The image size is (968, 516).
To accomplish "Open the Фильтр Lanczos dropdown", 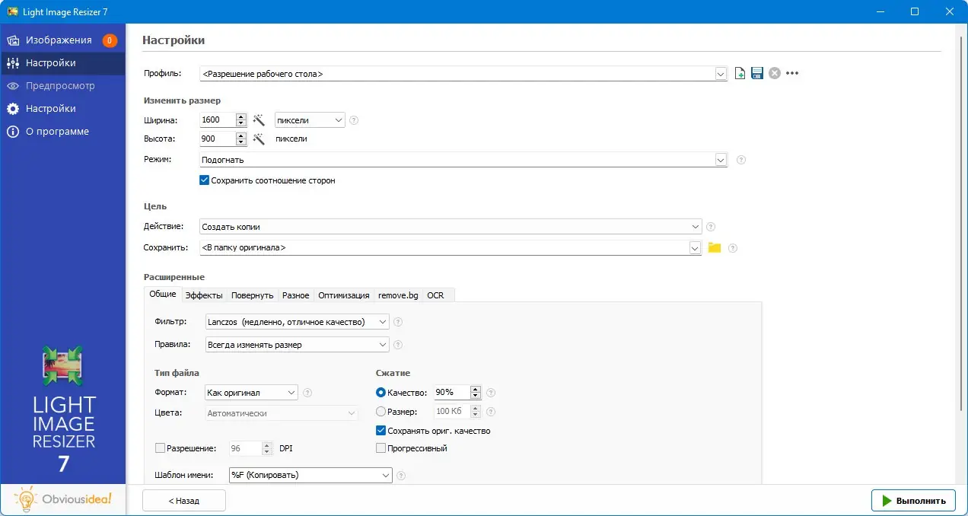I will coord(383,322).
